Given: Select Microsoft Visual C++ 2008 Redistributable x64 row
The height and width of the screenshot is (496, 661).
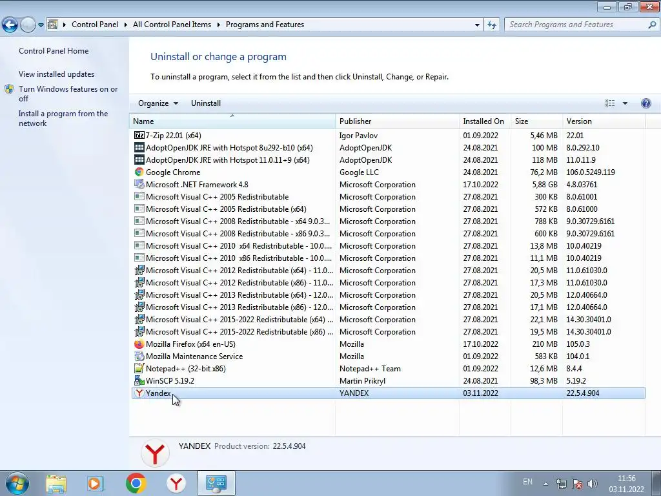Looking at the screenshot, I should click(388, 222).
